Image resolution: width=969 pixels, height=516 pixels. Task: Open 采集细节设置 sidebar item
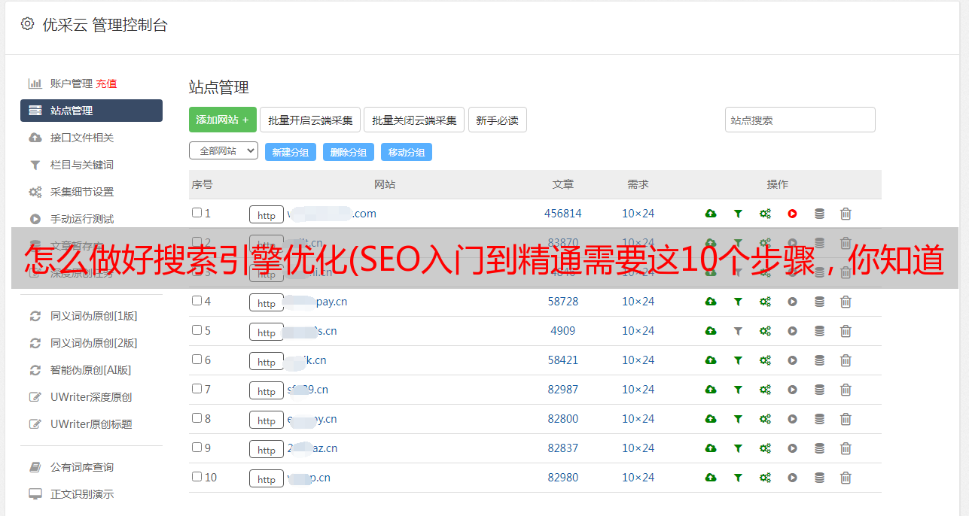click(82, 192)
